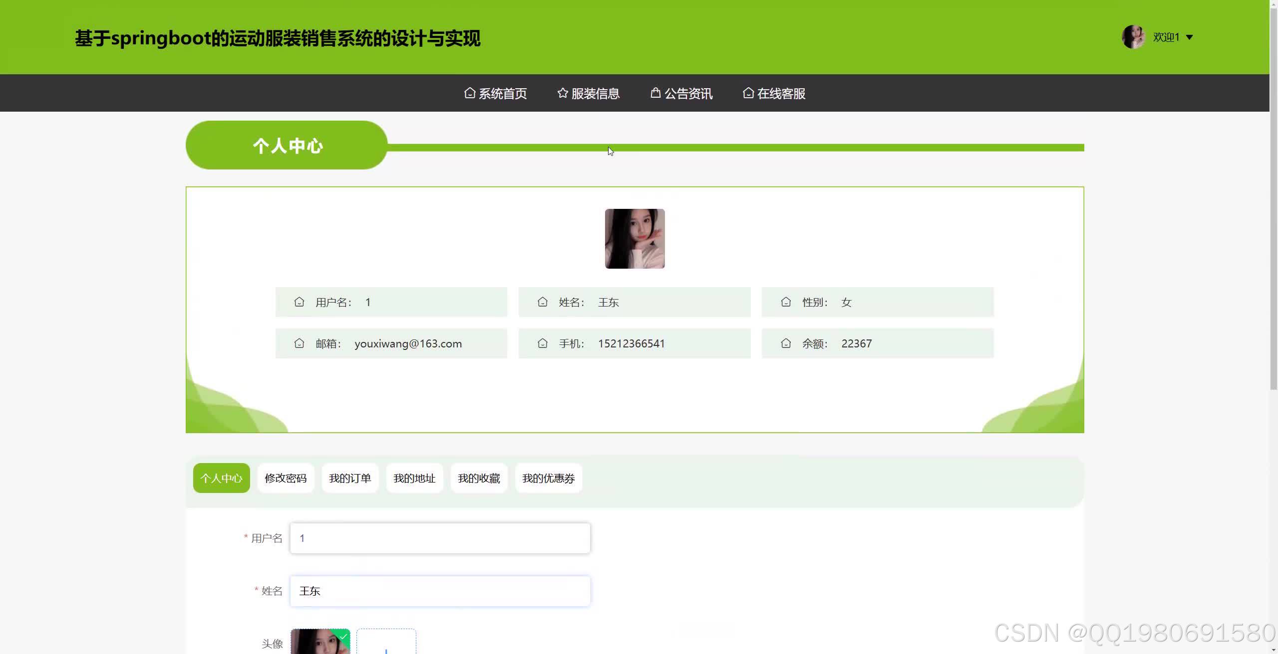Click the bag icon beside 公告资讯

tap(655, 93)
